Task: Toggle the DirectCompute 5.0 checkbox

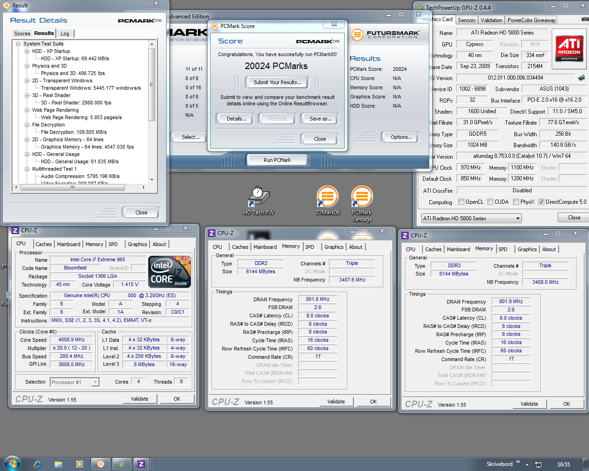Action: (x=541, y=202)
